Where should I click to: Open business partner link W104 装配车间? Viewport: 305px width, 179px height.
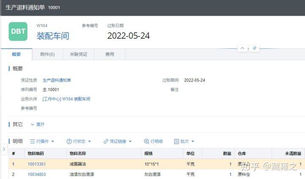coord(66,99)
